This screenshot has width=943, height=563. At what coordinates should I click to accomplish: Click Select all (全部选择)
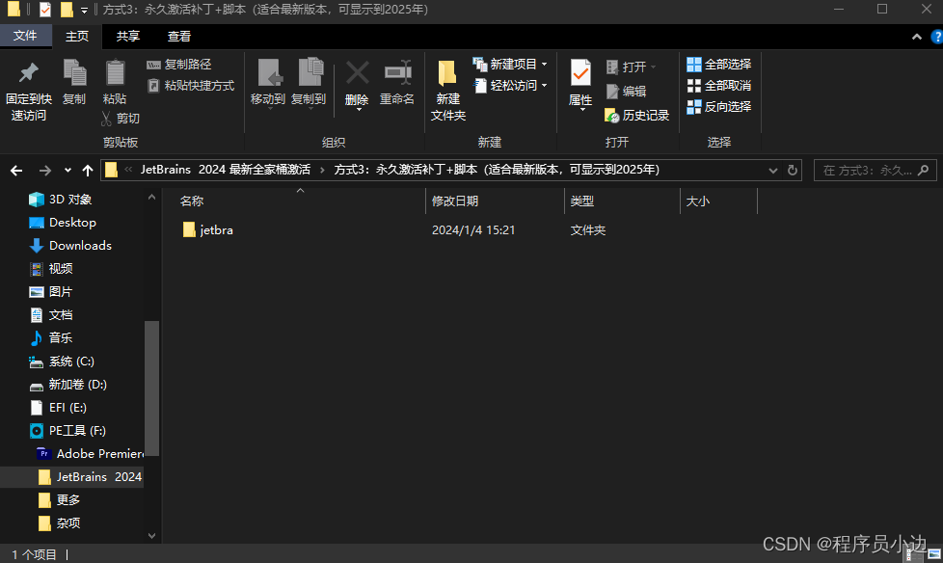(719, 65)
